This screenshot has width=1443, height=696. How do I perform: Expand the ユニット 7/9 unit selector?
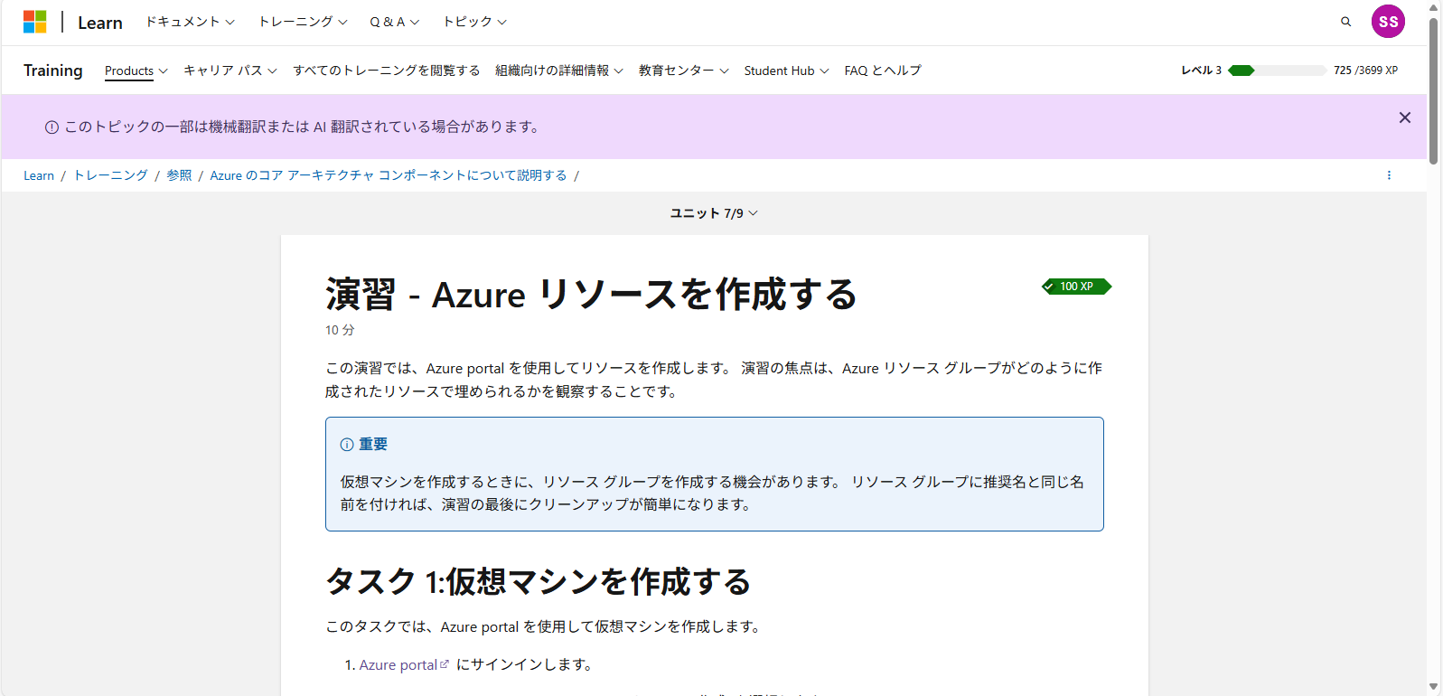click(714, 213)
